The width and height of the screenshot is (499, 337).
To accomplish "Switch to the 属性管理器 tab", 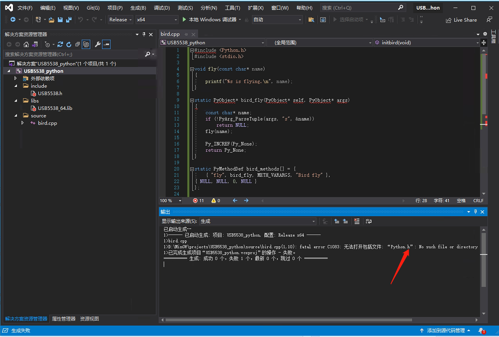I will click(63, 319).
